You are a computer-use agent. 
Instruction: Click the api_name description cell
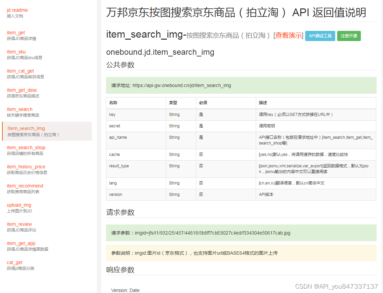pyautogui.click(x=316, y=140)
